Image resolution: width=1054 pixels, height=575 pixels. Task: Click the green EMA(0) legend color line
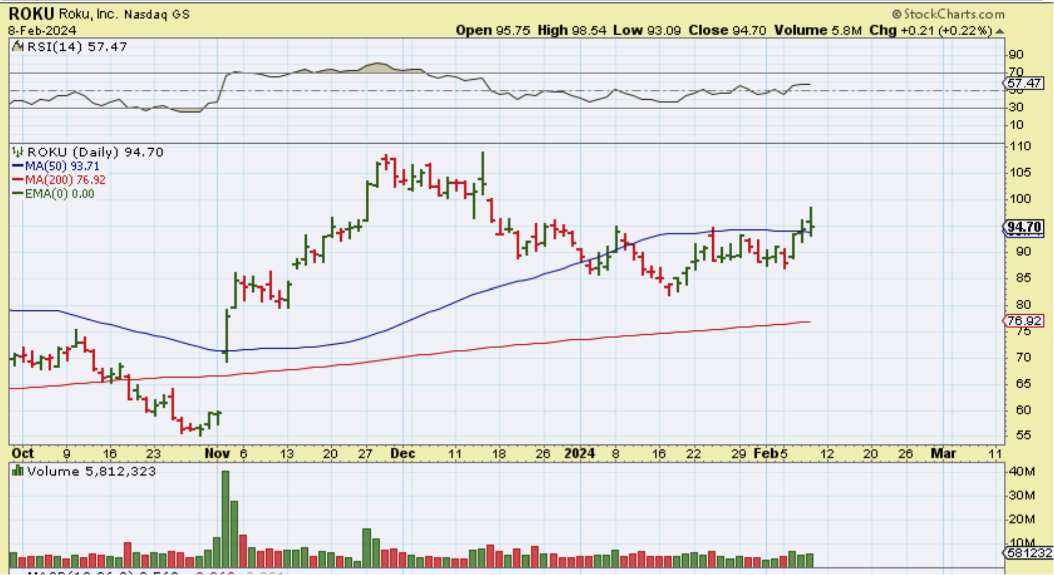click(x=17, y=194)
